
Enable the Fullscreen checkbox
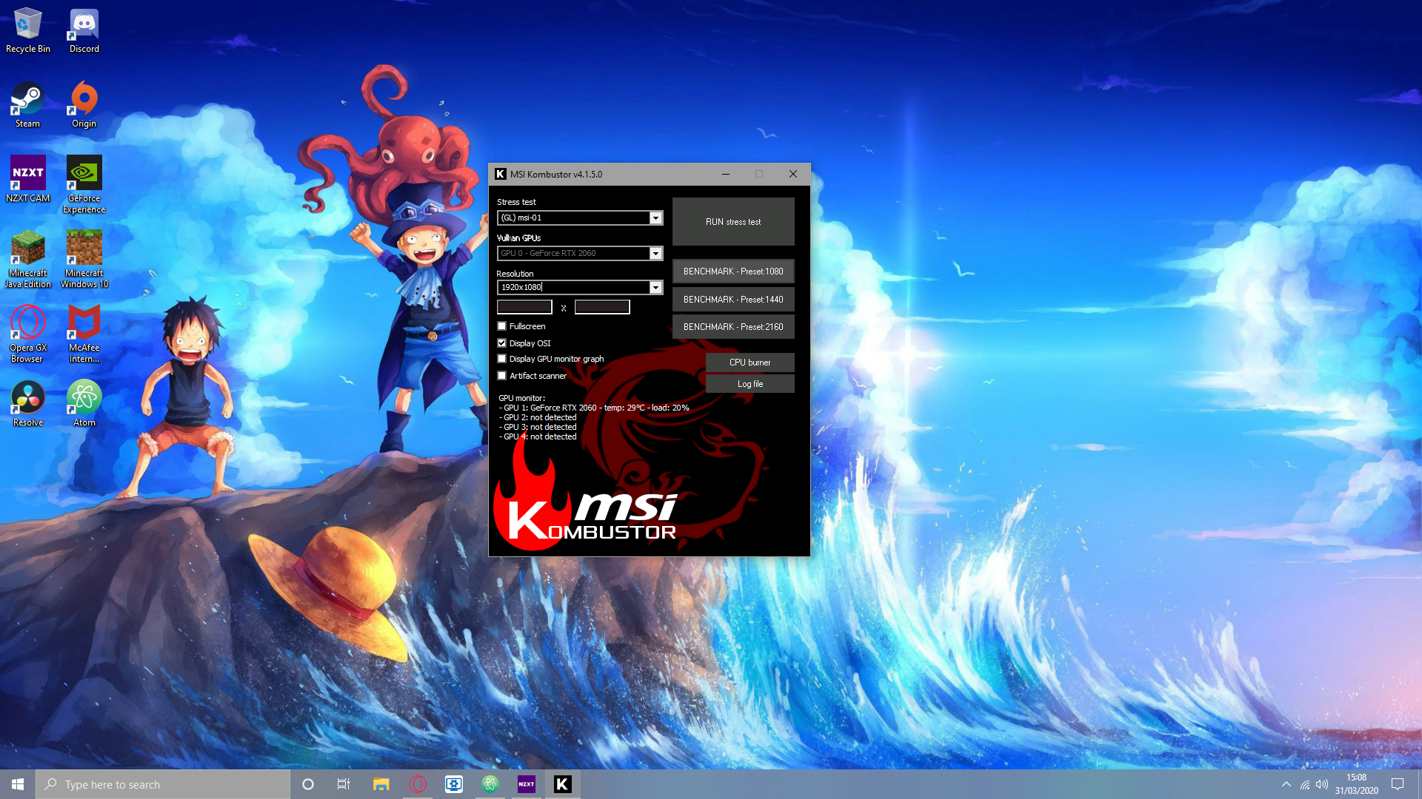[502, 326]
